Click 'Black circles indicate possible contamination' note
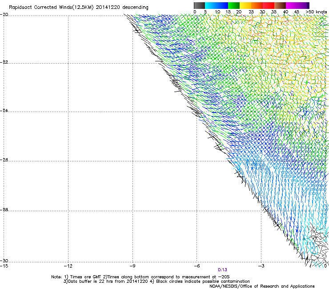Viewport: 329px width, 289px height. coord(203,281)
